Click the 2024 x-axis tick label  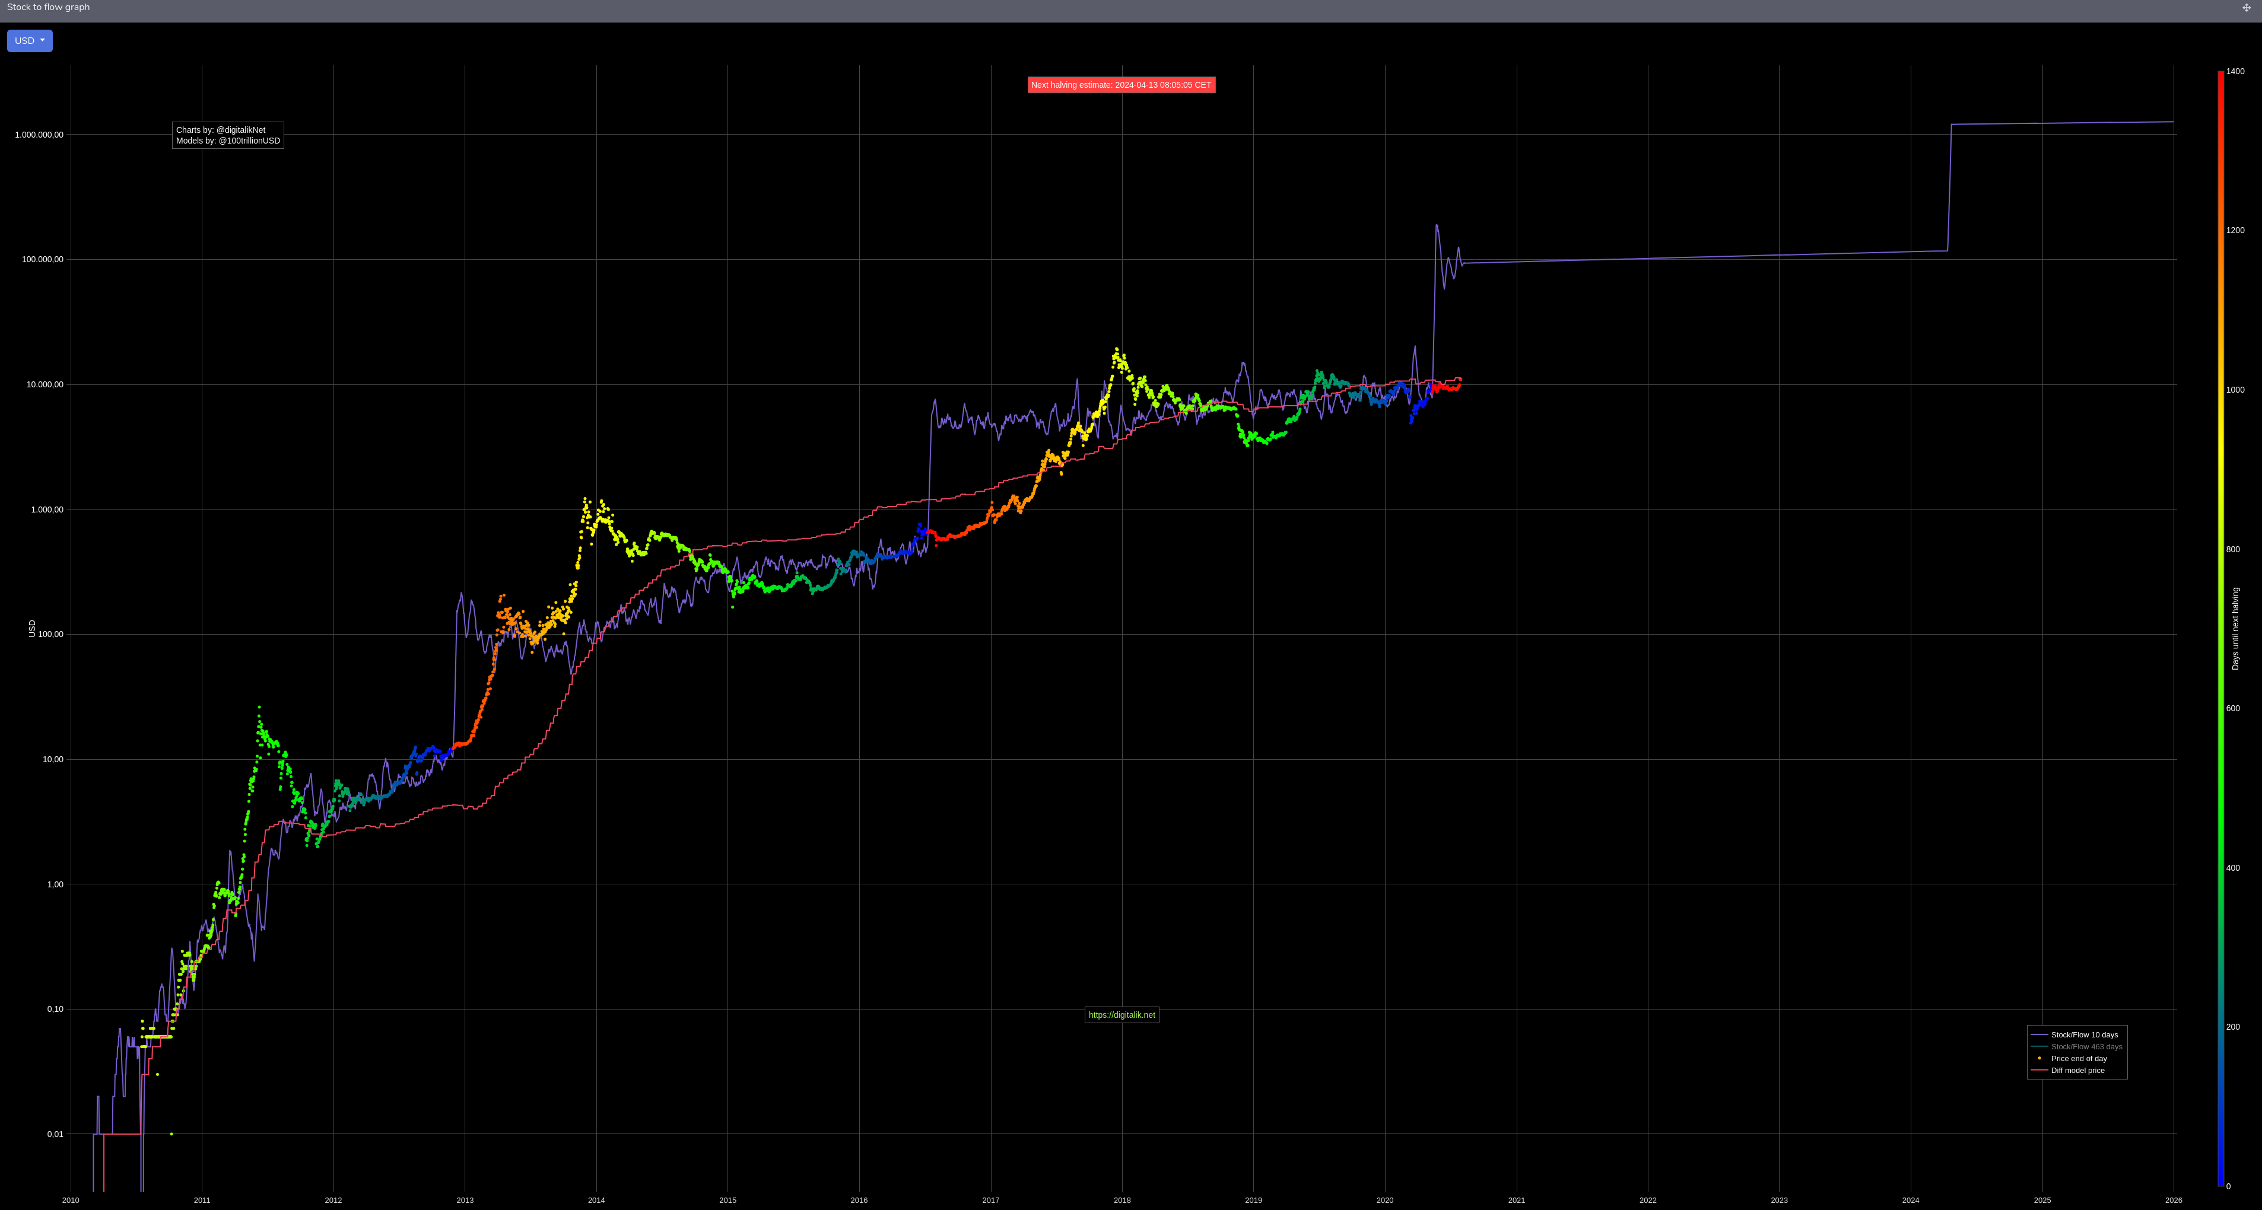(x=1910, y=1201)
